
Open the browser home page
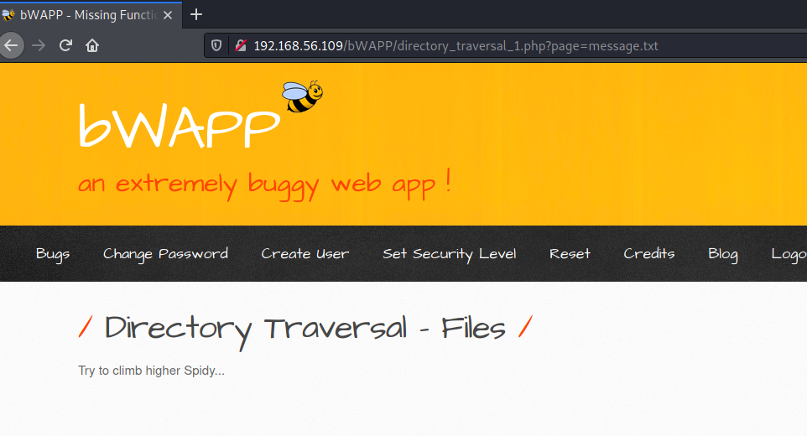pos(92,46)
